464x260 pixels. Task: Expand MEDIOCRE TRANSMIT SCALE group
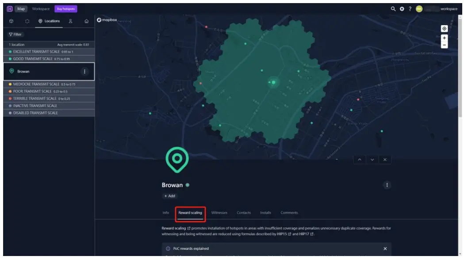pos(49,84)
